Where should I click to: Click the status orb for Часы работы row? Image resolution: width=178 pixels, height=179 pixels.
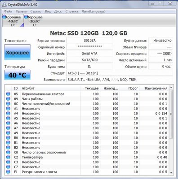click(8, 99)
